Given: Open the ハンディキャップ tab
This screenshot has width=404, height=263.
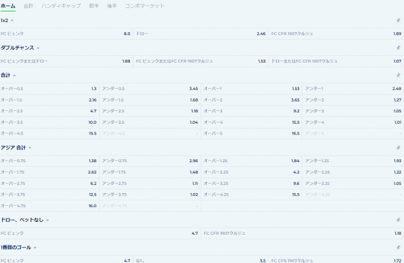Looking at the screenshot, I should coord(61,6).
